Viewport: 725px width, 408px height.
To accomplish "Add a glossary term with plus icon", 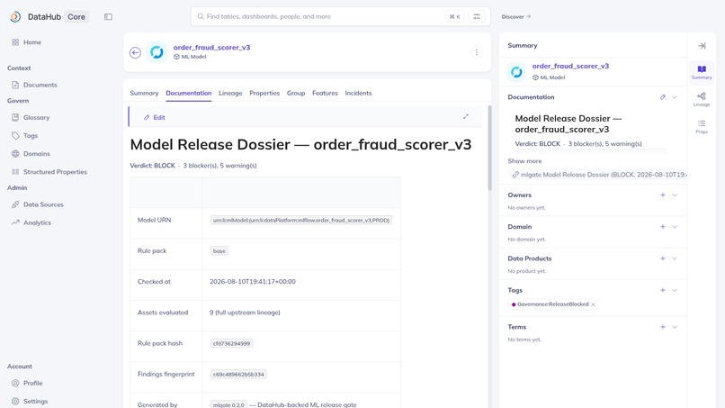I will 663,327.
